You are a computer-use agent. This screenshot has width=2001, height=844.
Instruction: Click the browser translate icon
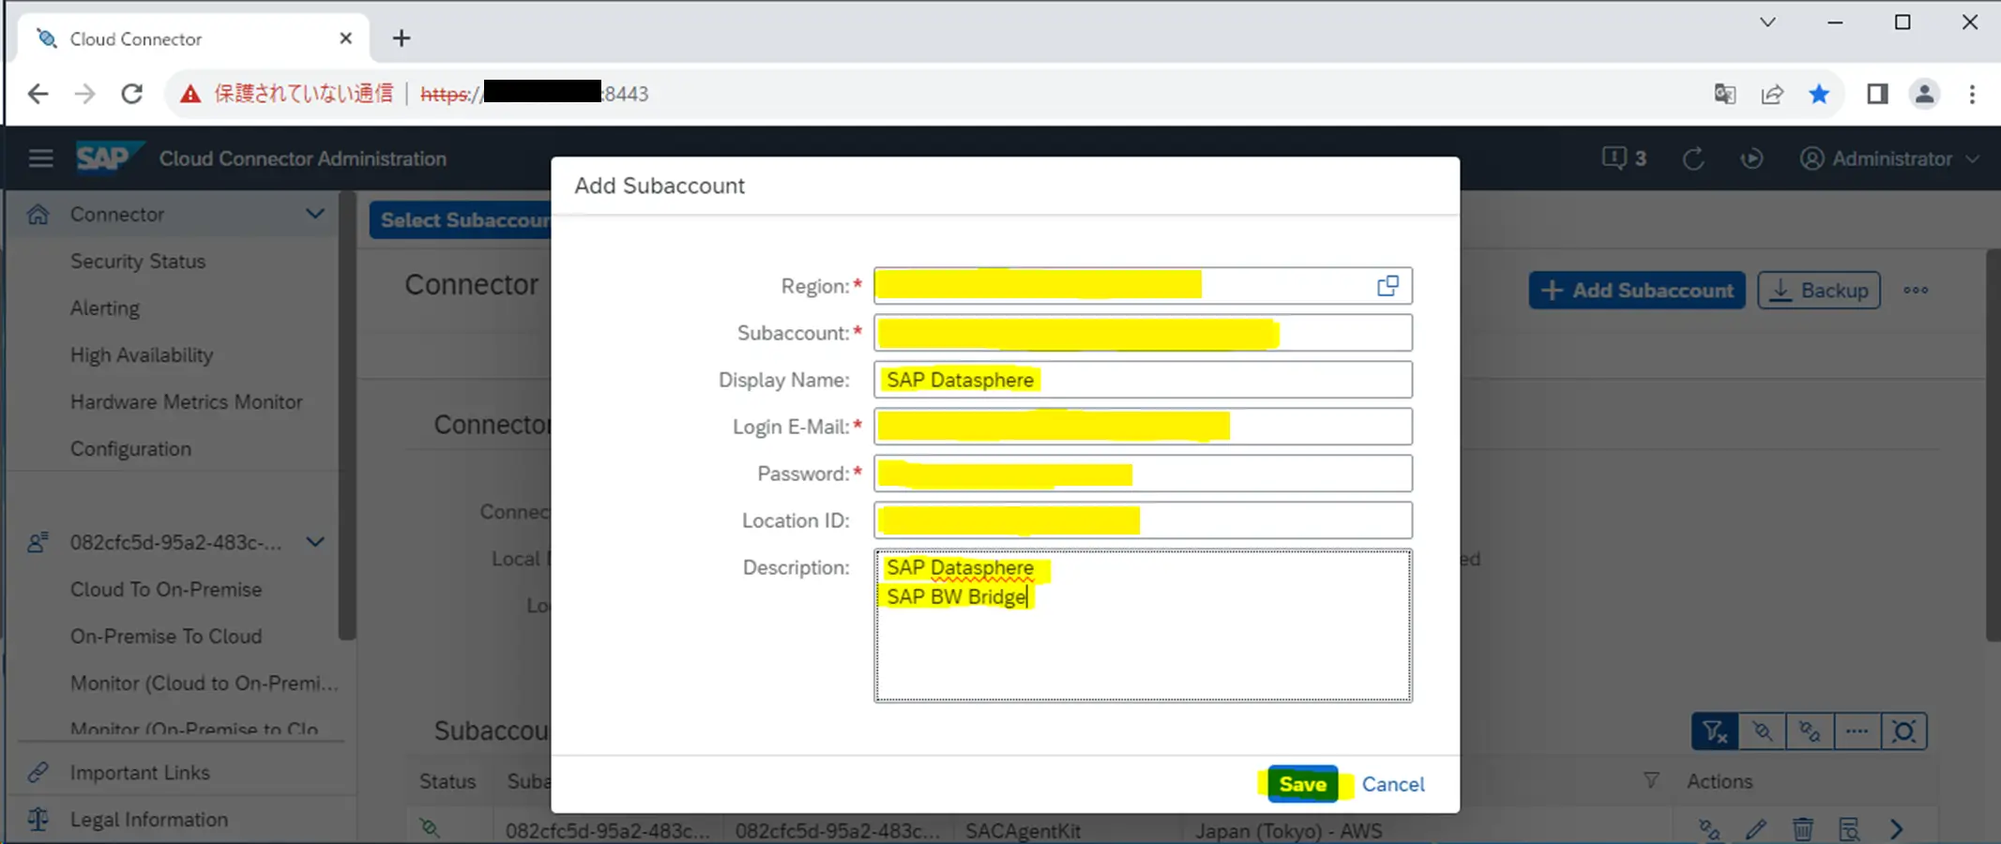[x=1724, y=94]
